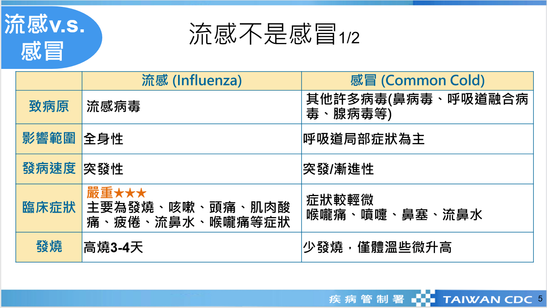Viewport: 547px width, 308px height.
Task: Click the slide page number 5
Action: (540, 298)
